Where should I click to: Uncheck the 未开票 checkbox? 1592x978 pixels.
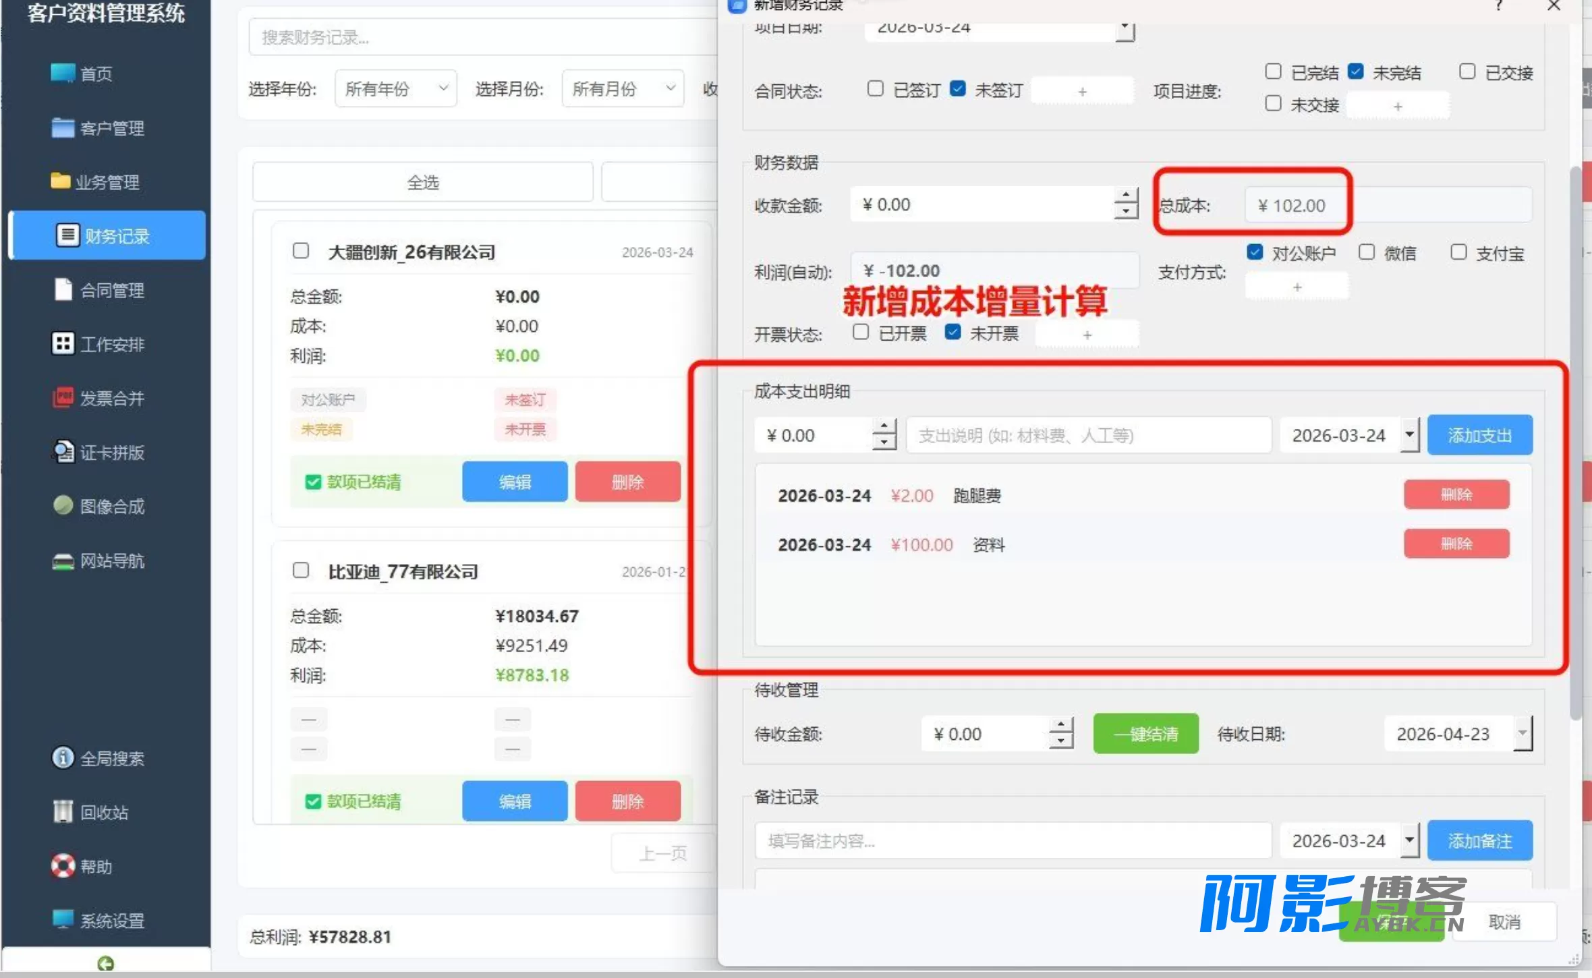953,332
